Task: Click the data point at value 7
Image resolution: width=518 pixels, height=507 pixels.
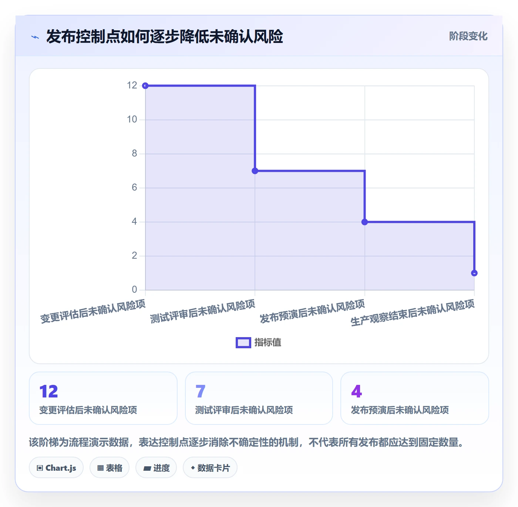Action: [x=255, y=171]
